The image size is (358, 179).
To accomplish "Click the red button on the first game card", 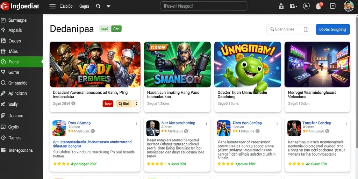I will tap(108, 103).
